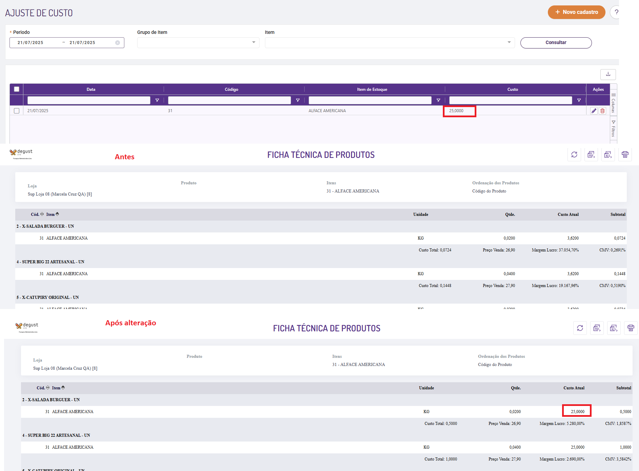The width and height of the screenshot is (639, 471).
Task: Click the pencil edit icon for ALFACE AMERICANA
Action: pos(594,111)
